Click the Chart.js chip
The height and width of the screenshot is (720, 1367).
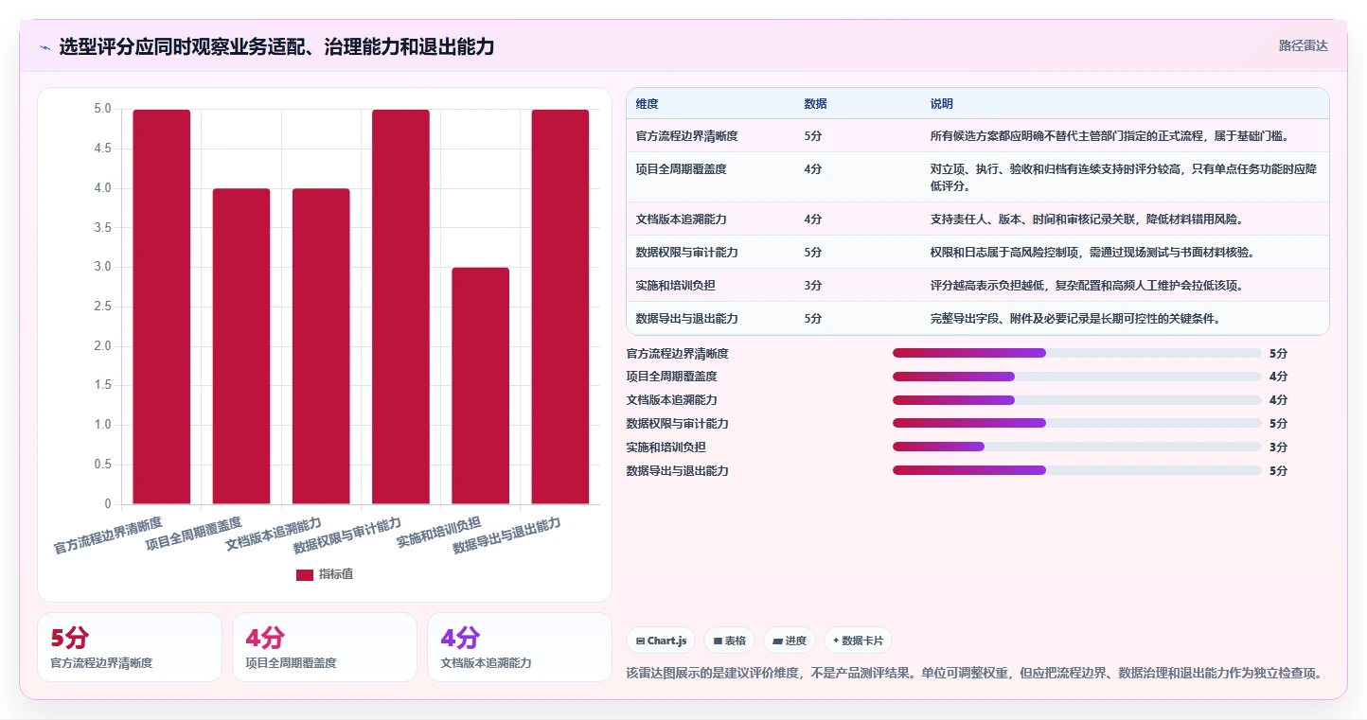coord(661,641)
